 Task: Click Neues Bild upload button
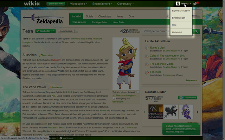pos(188,98)
